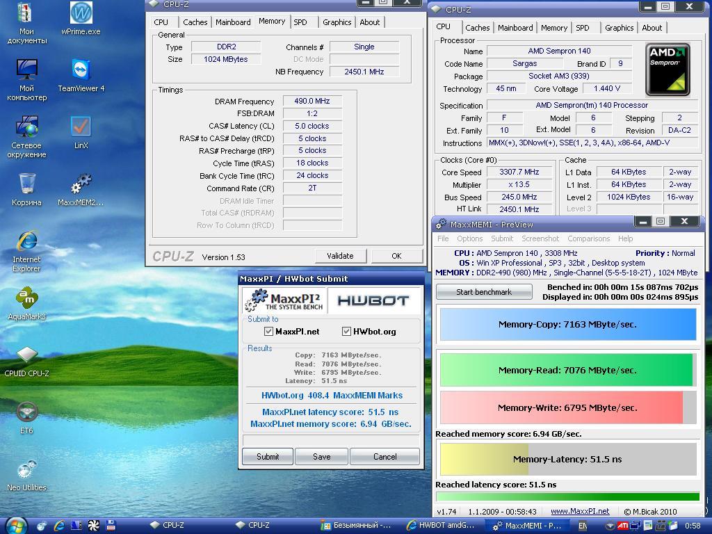The image size is (712, 534).
Task: Open the Корзина recycle bin icon
Action: (26, 189)
